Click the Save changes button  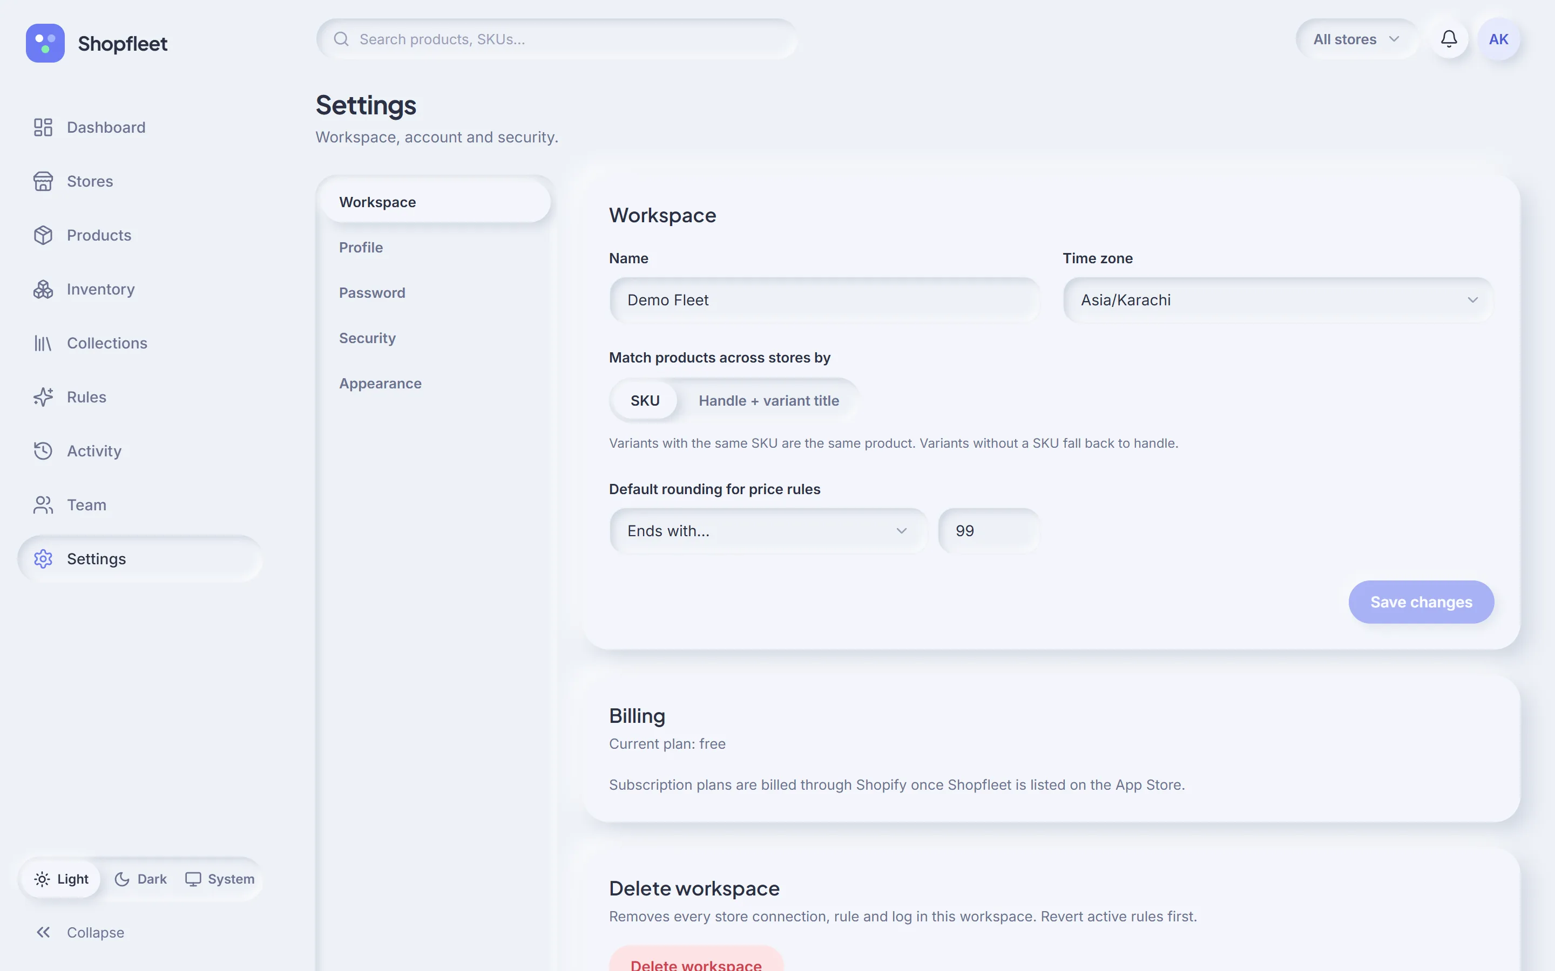click(x=1421, y=601)
